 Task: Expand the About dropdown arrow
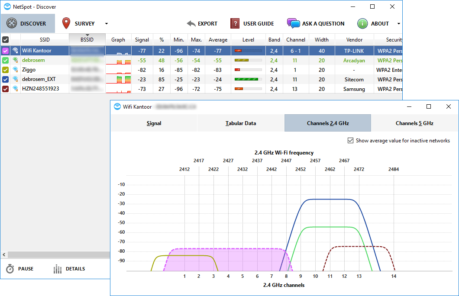[x=399, y=24]
